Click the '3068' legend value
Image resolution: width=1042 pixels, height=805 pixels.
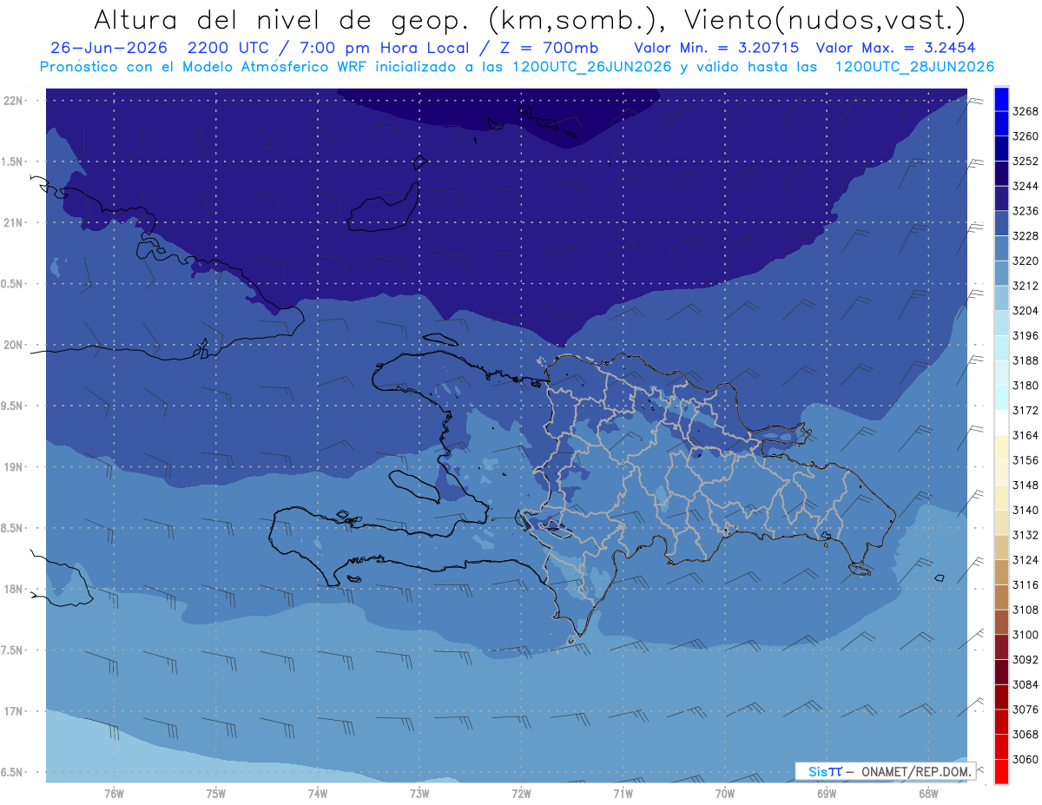1026,734
